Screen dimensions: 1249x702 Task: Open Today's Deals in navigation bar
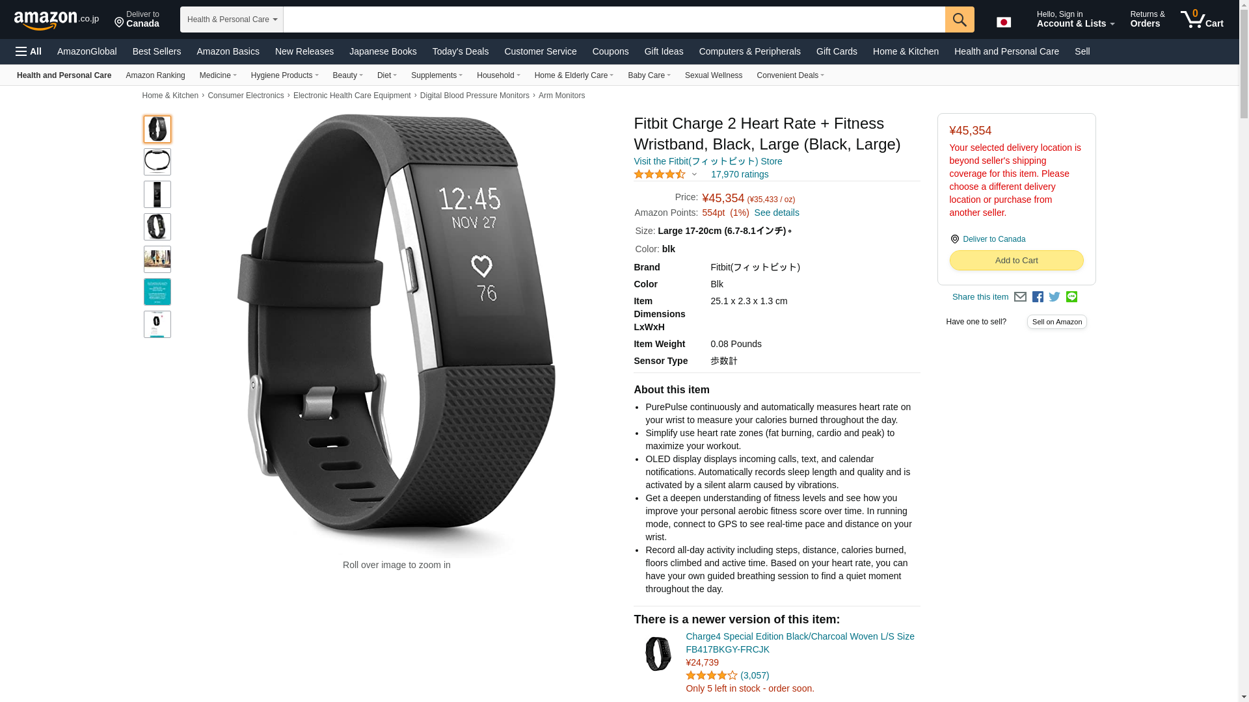pyautogui.click(x=461, y=51)
